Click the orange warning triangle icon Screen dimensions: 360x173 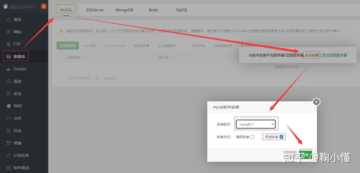coord(61,31)
